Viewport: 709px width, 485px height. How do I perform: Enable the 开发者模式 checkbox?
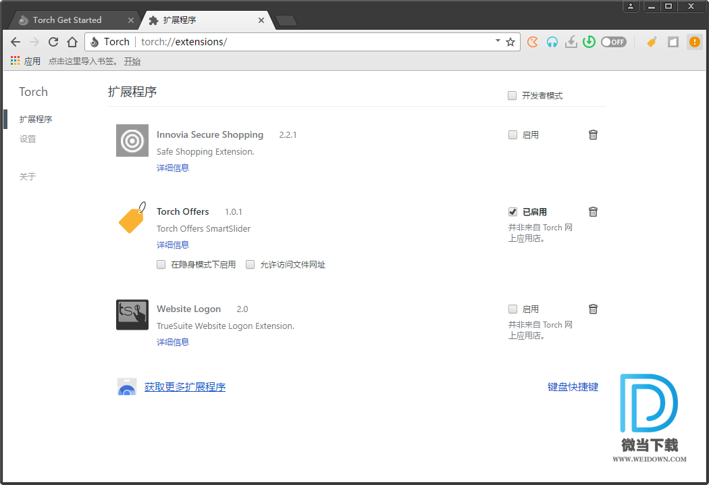512,95
